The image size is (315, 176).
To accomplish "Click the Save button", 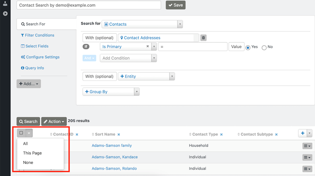I will 175,5.
